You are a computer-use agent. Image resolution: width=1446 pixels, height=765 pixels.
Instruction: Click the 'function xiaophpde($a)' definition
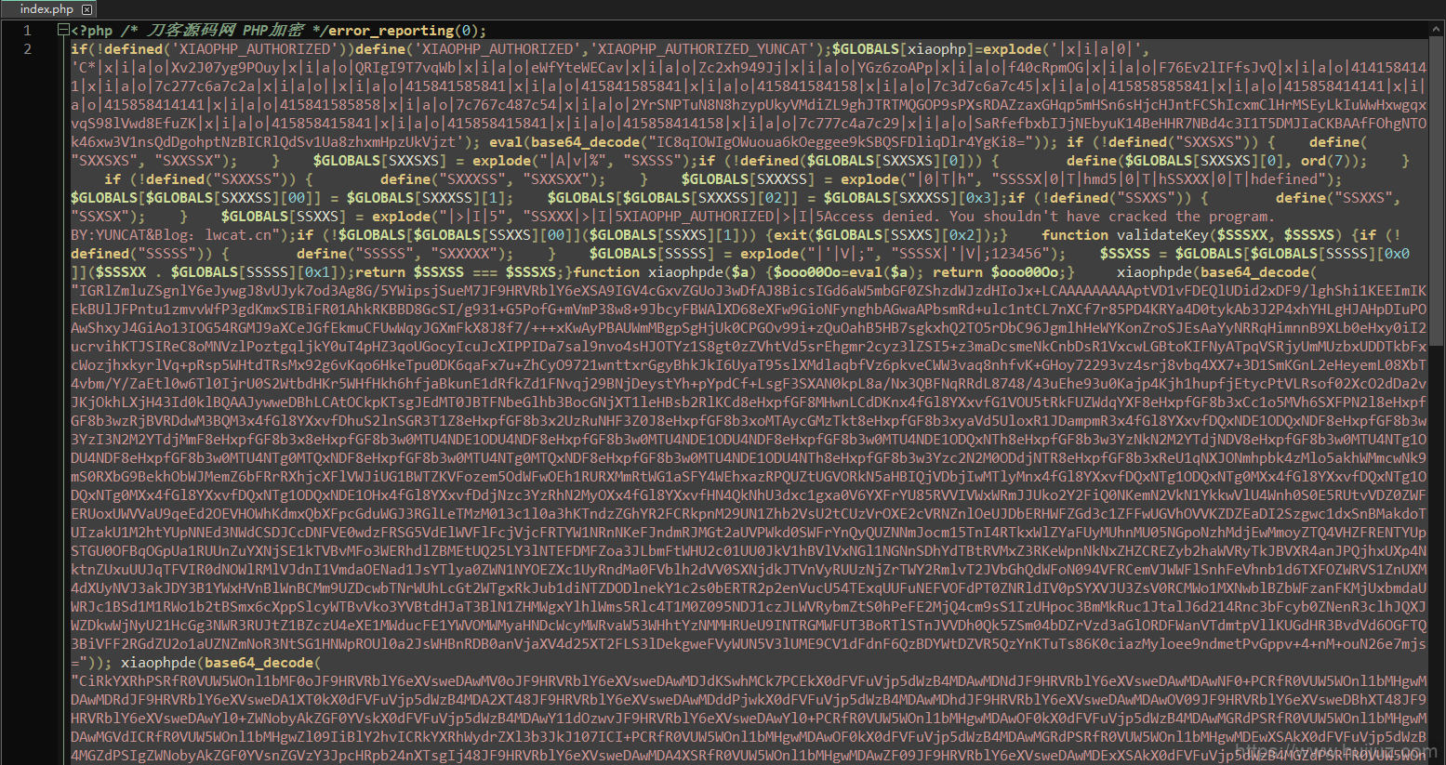(x=663, y=272)
